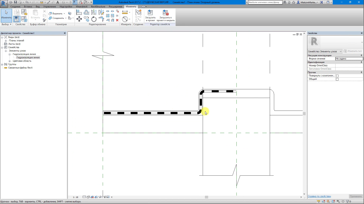Click the Изменить тип button in Properties
Viewport: 364px width, 204px height.
(x=353, y=51)
